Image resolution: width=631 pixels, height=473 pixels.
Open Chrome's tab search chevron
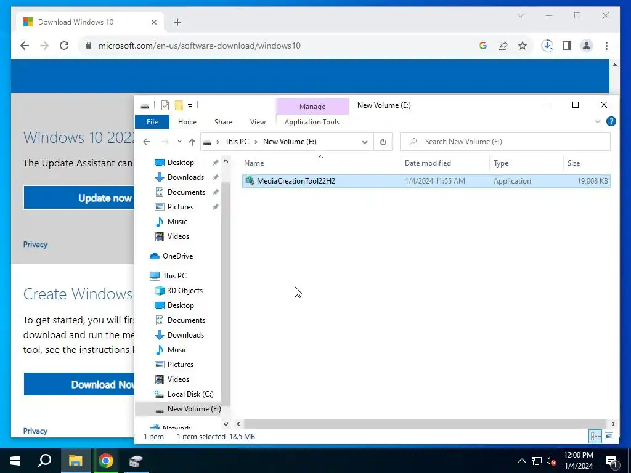pos(520,15)
